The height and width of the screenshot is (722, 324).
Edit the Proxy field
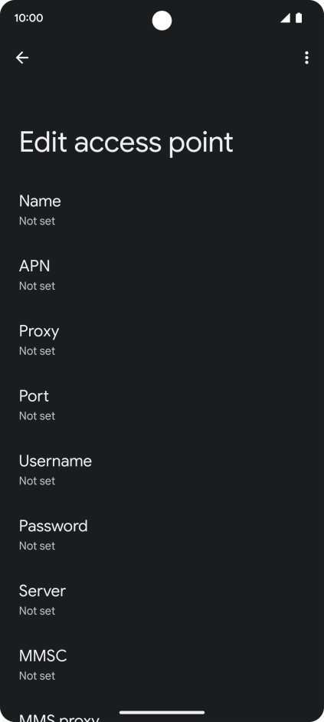(x=162, y=340)
